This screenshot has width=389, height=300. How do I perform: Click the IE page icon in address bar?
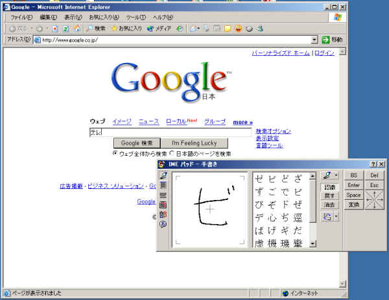[38, 40]
